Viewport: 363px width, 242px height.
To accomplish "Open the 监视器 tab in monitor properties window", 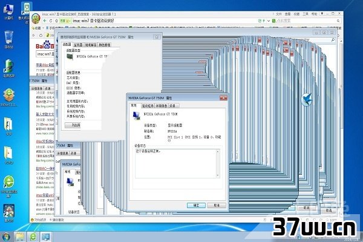I will pos(78,45).
